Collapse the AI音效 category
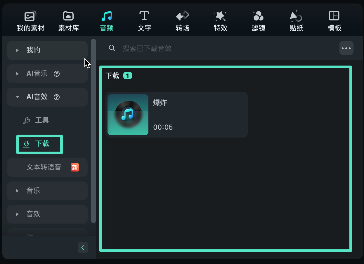Screen dimensions: 364x264 pyautogui.click(x=18, y=97)
